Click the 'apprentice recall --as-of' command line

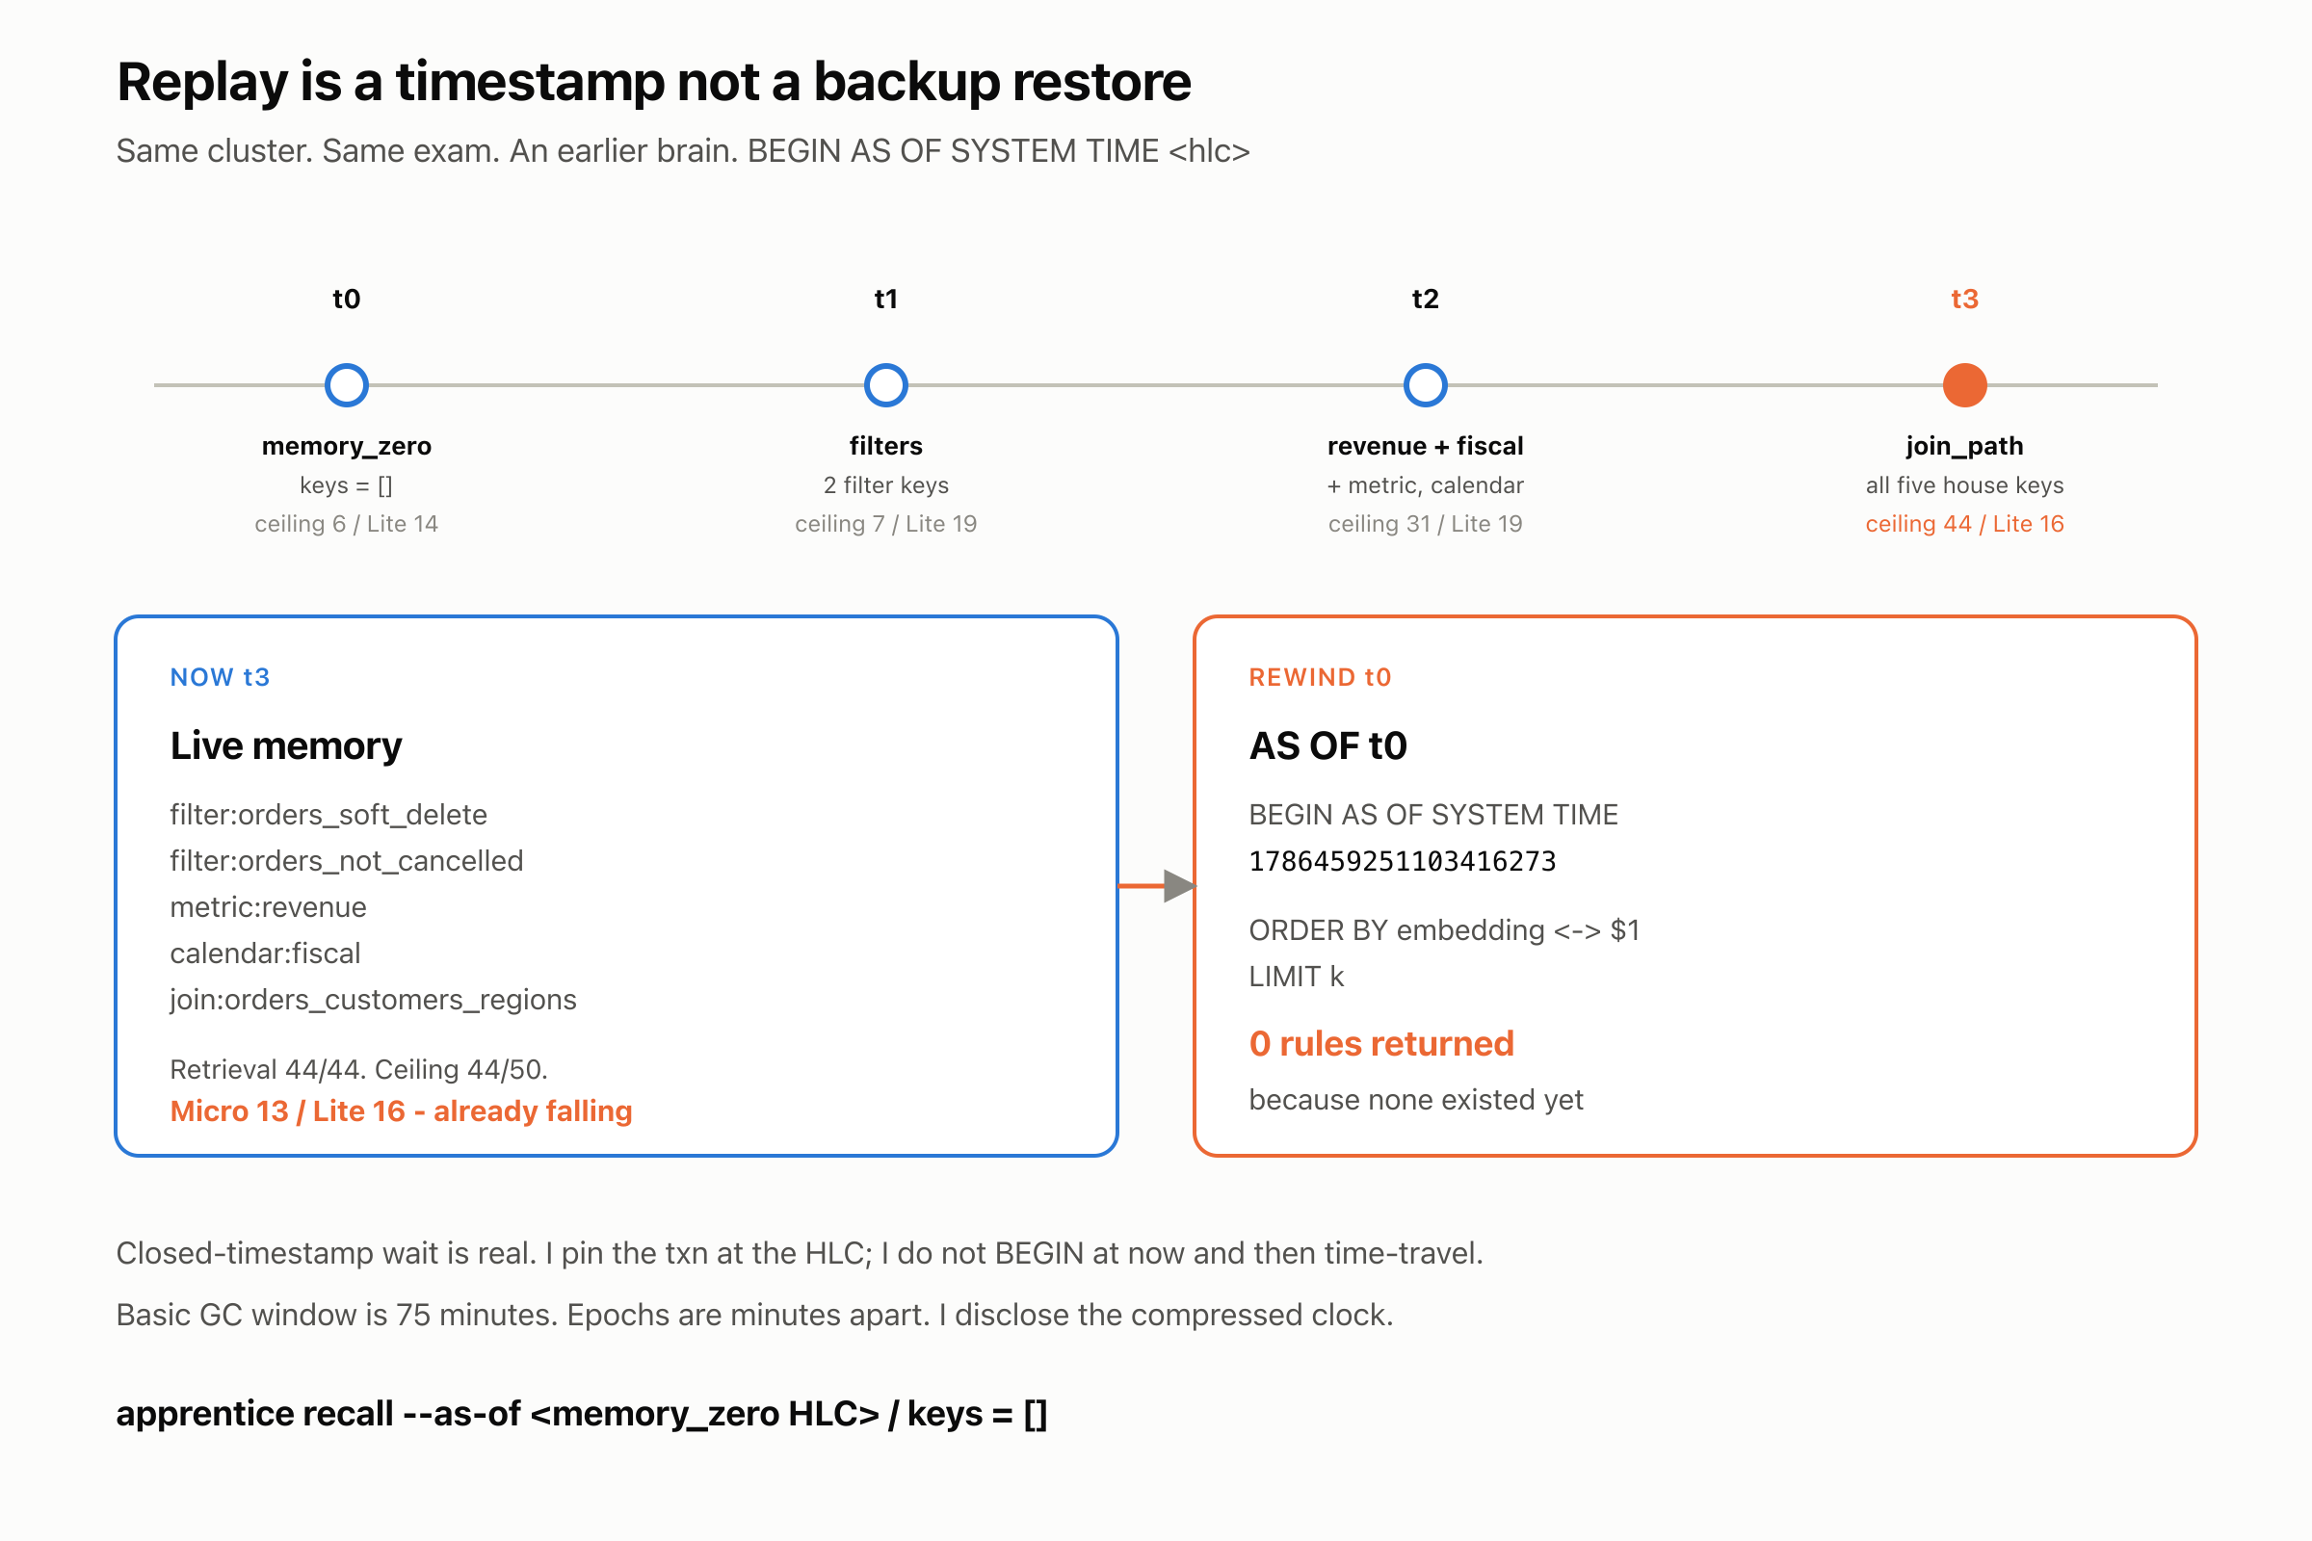tap(582, 1414)
